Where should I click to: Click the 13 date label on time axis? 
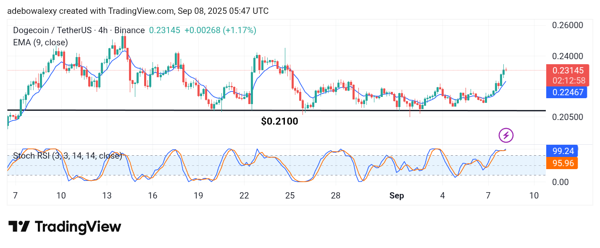point(107,196)
